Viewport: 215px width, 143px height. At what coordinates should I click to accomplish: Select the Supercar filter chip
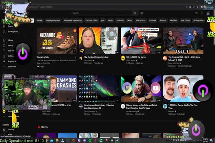click(x=163, y=20)
